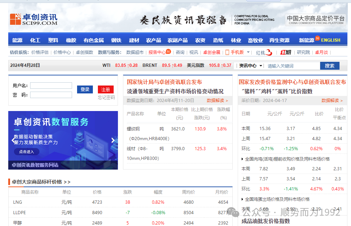Open 数据解读 link under 比价指数 panel
351x226 pixels.
point(332,101)
